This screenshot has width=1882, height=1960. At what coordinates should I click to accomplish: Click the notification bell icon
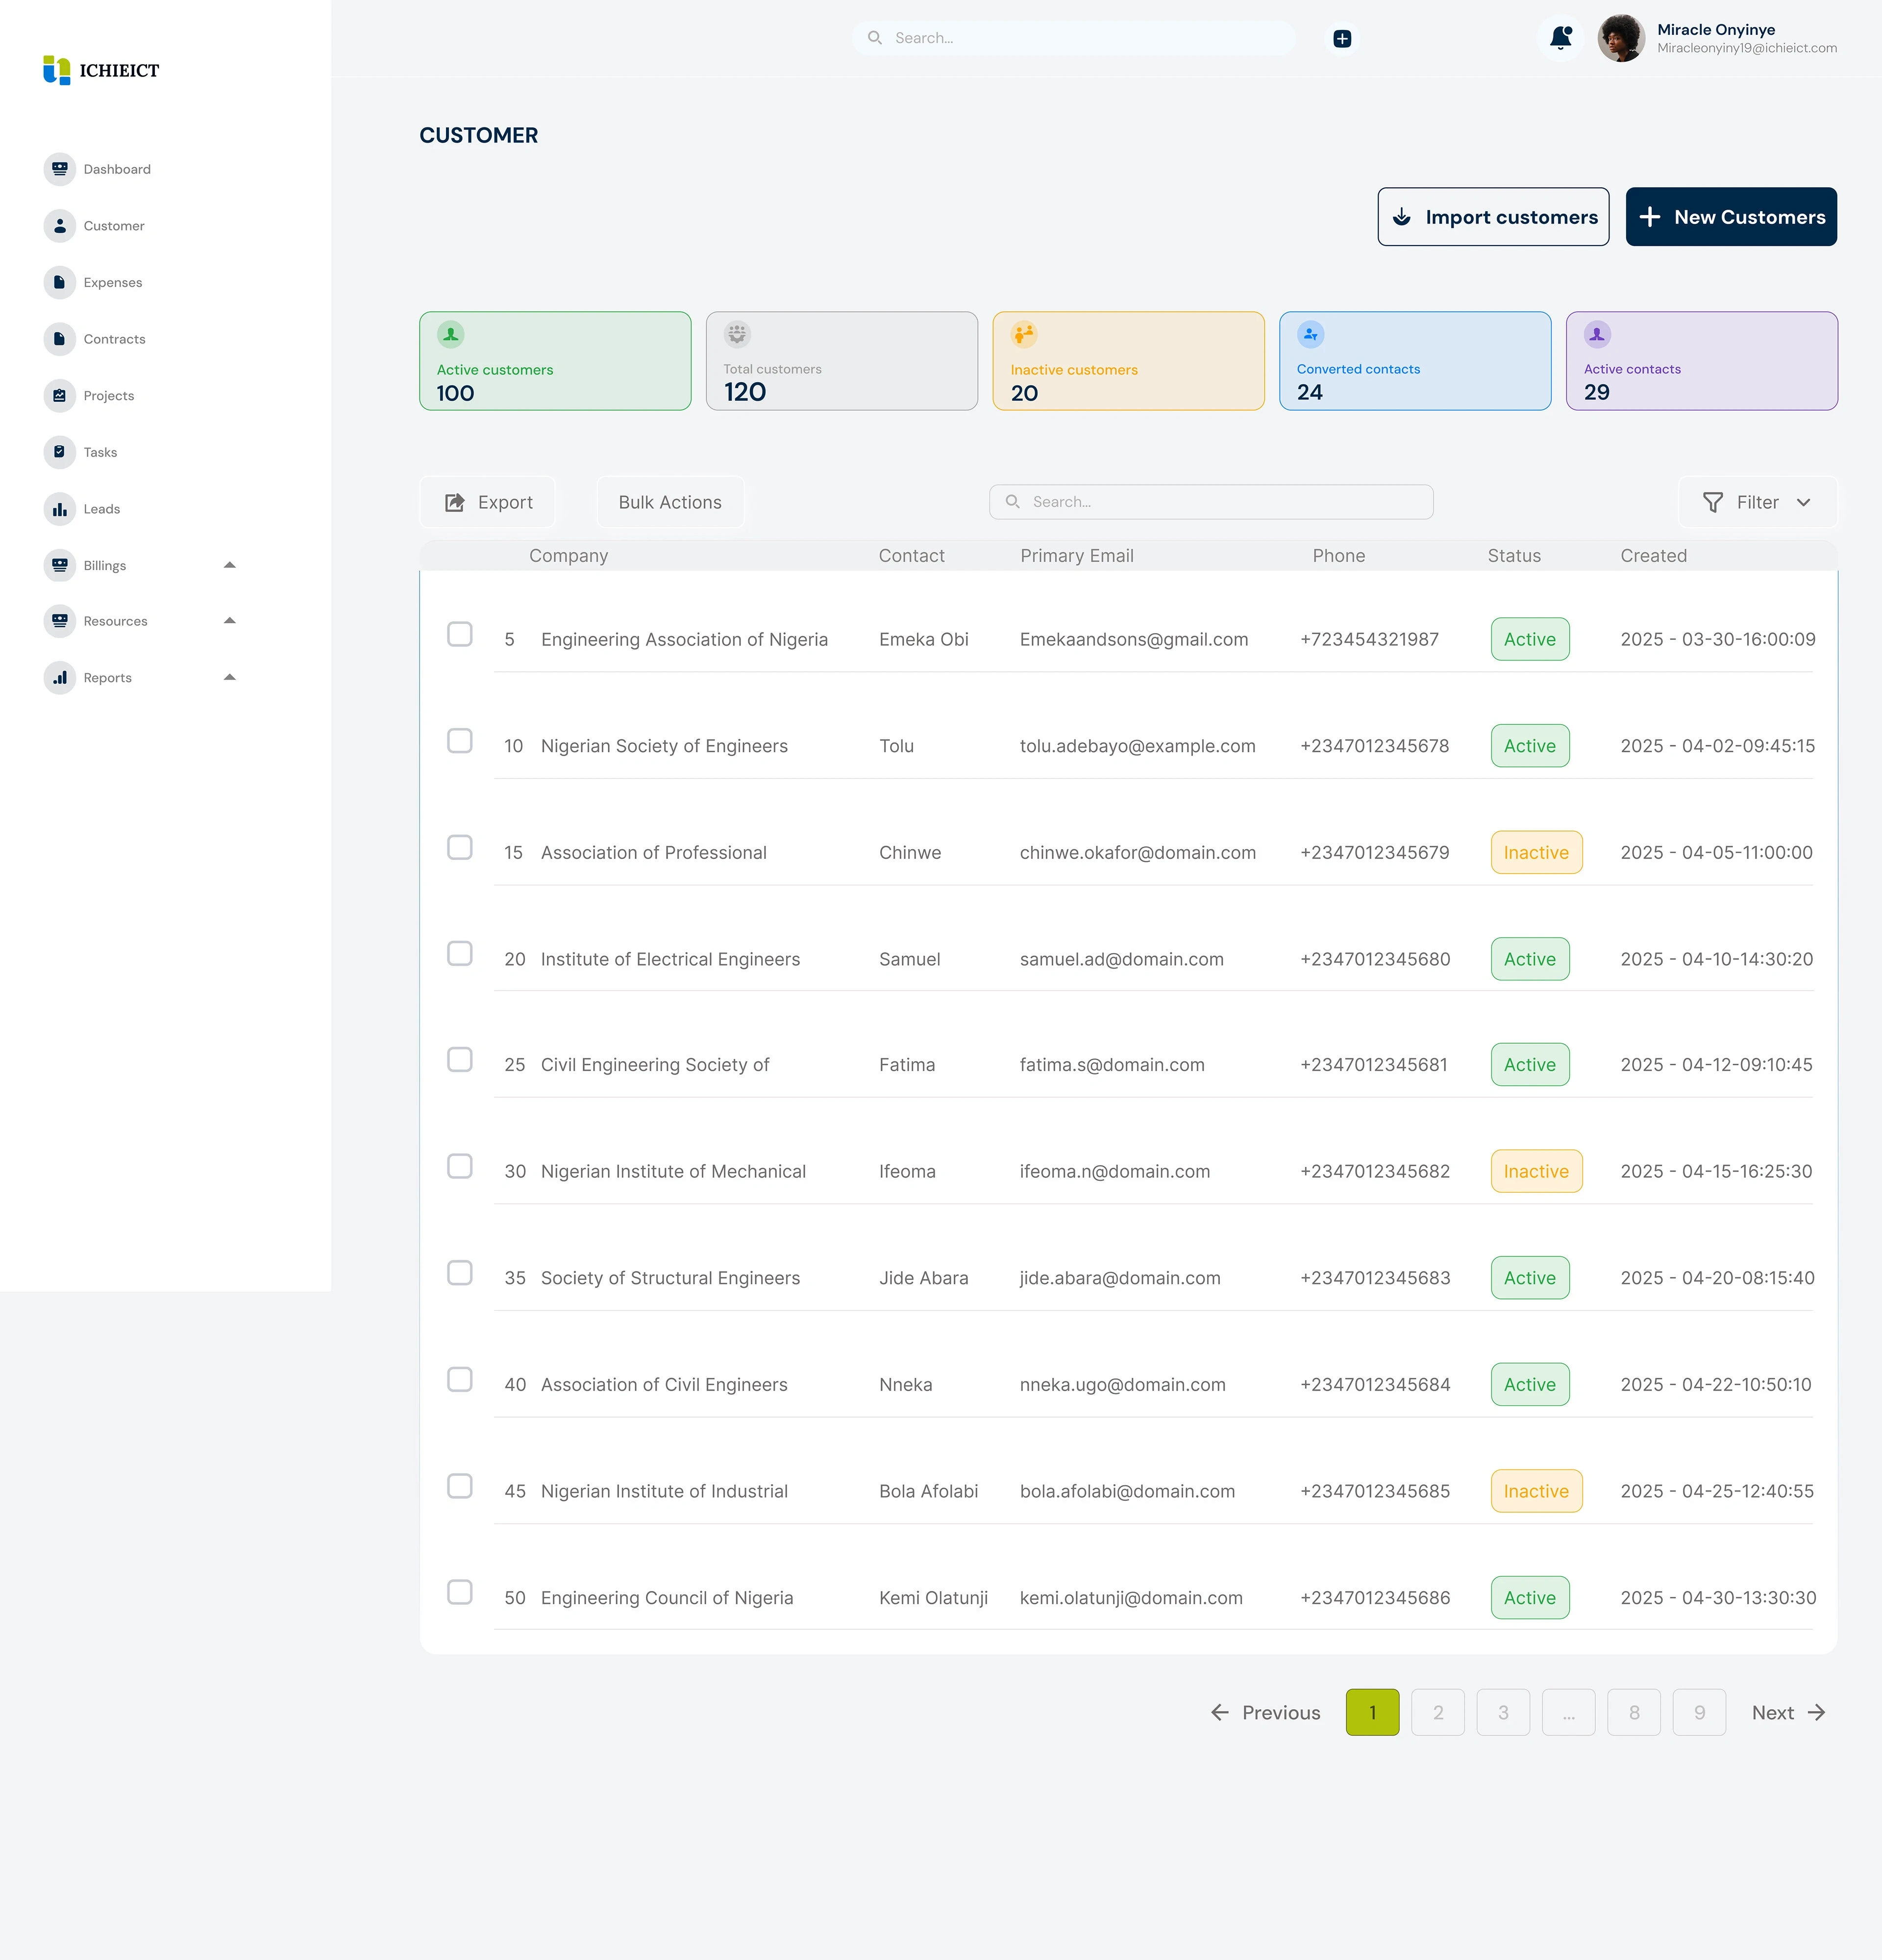point(1560,38)
